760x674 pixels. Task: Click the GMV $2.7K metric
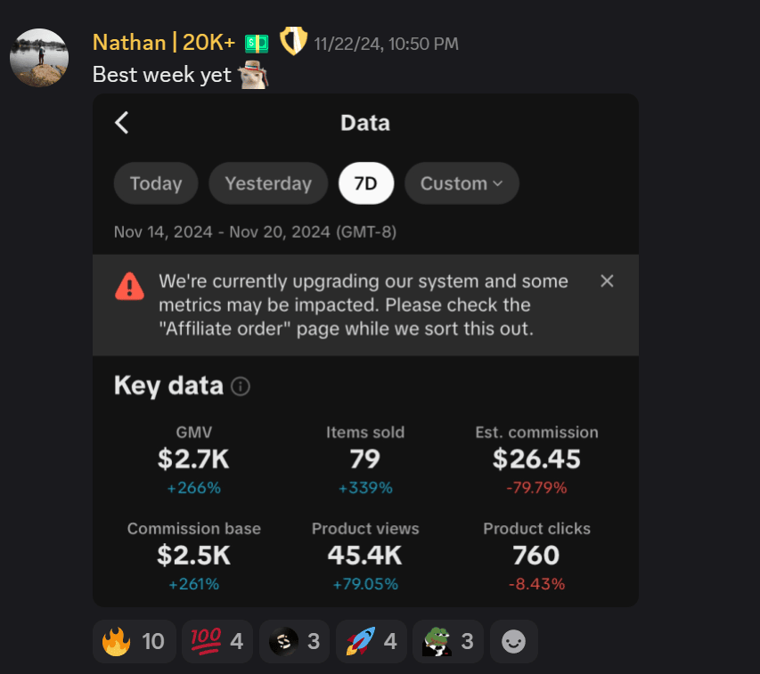pyautogui.click(x=193, y=459)
